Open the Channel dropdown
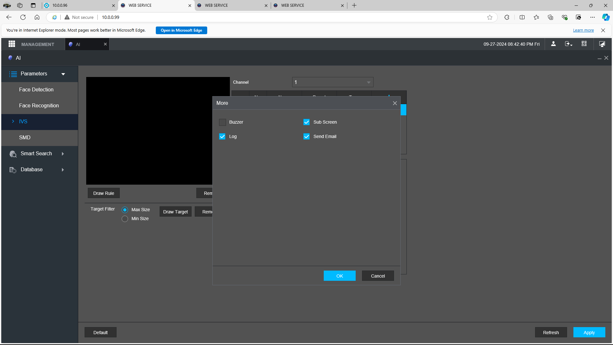613x345 pixels. [333, 82]
